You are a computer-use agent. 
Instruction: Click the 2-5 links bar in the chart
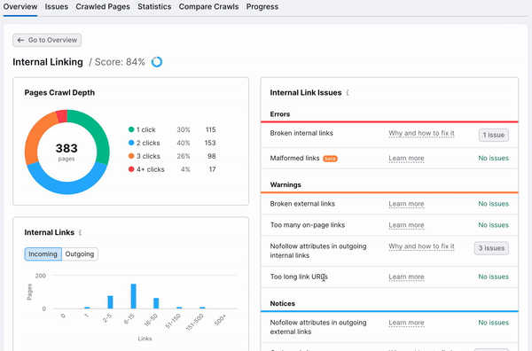point(110,302)
